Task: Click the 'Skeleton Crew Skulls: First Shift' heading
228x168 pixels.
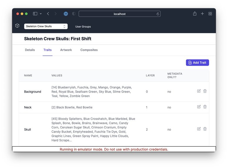Action: (58, 39)
